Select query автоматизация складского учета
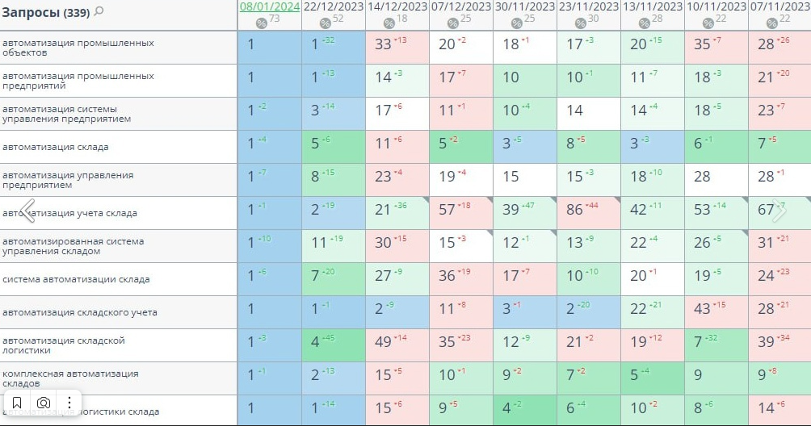Screen dimensions: 811x426 click(80, 312)
